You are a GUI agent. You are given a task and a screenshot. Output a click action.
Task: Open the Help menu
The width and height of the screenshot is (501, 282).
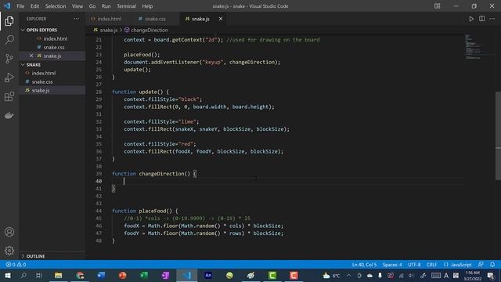tap(147, 6)
